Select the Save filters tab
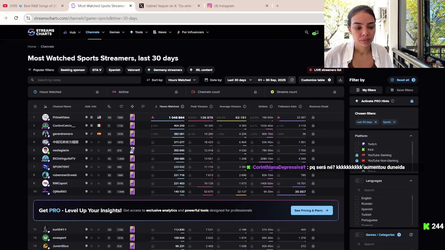The image size is (445, 250). pos(402,90)
